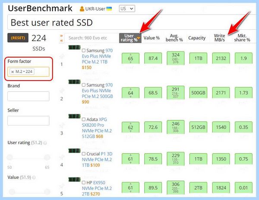
Task: Open the Seller filter field
Action: click(28, 121)
